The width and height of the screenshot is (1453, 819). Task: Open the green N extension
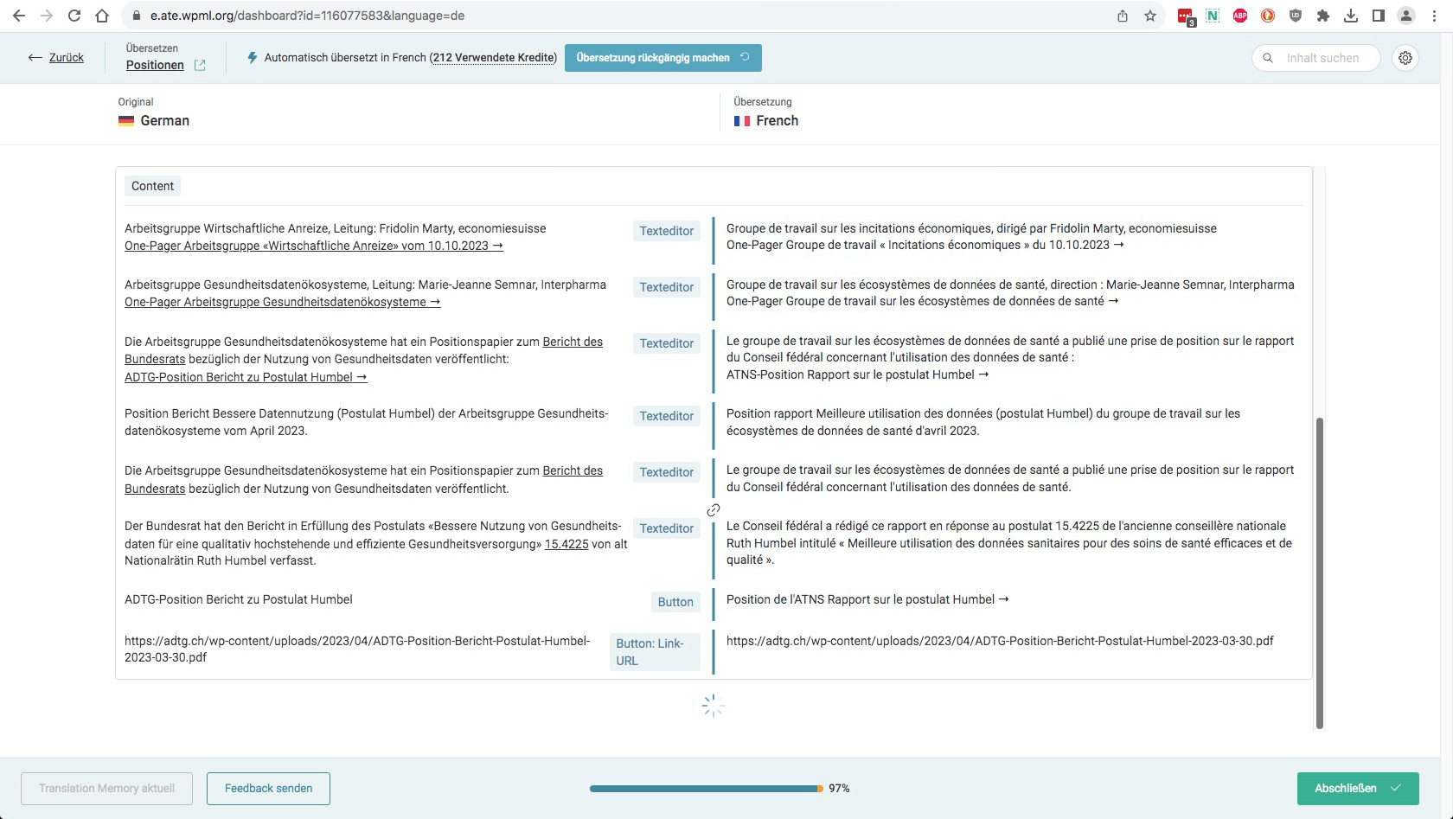point(1213,16)
